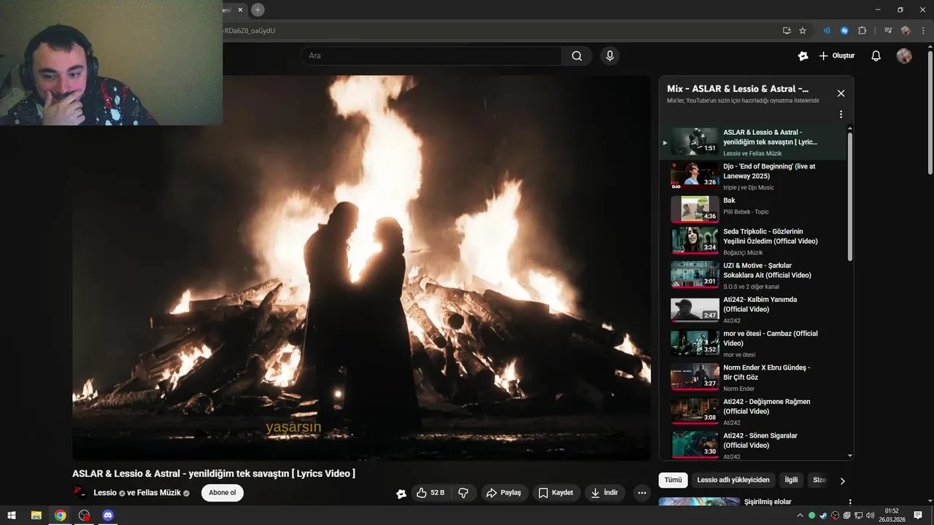
Task: Like the video with thumbs up 52 B
Action: coord(430,493)
